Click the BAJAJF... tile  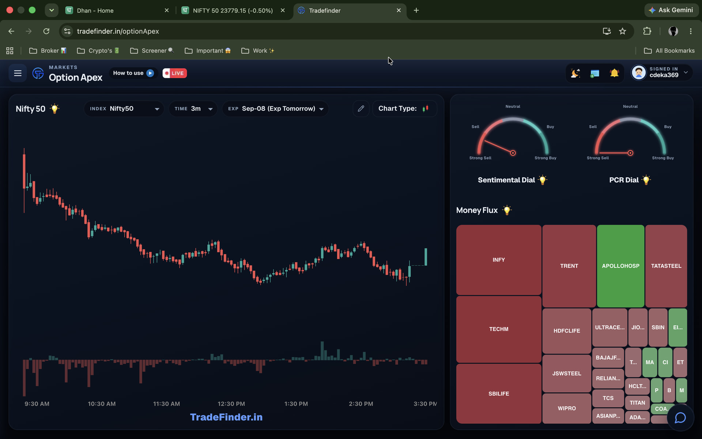pyautogui.click(x=608, y=357)
